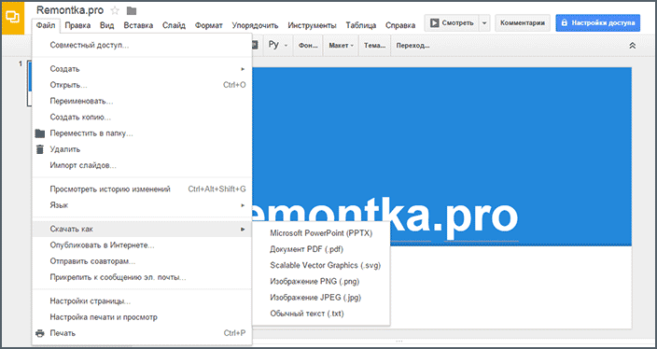Download as Изображение PNG (.png)
Screen dimensions: 657x349
coord(321,281)
